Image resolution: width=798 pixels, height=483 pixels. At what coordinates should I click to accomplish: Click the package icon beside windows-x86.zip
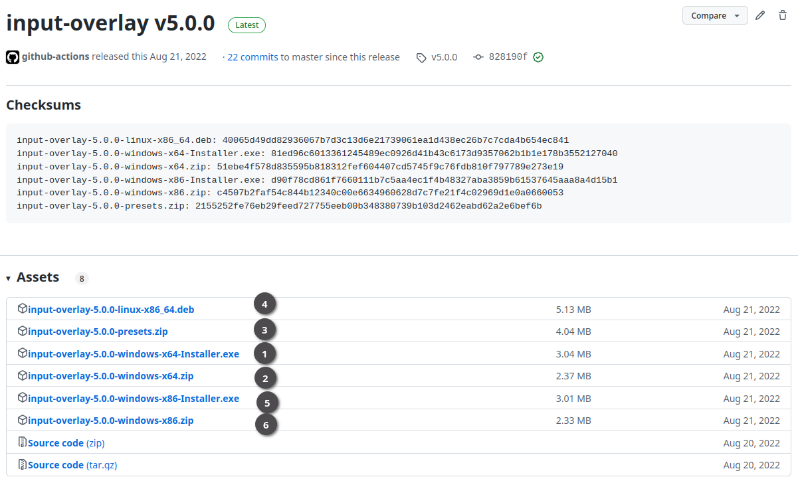pos(23,420)
